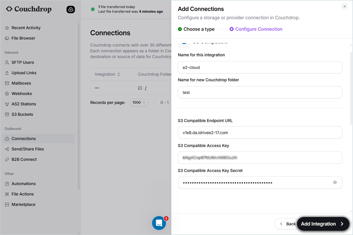Go to SFTP Users

(22, 63)
